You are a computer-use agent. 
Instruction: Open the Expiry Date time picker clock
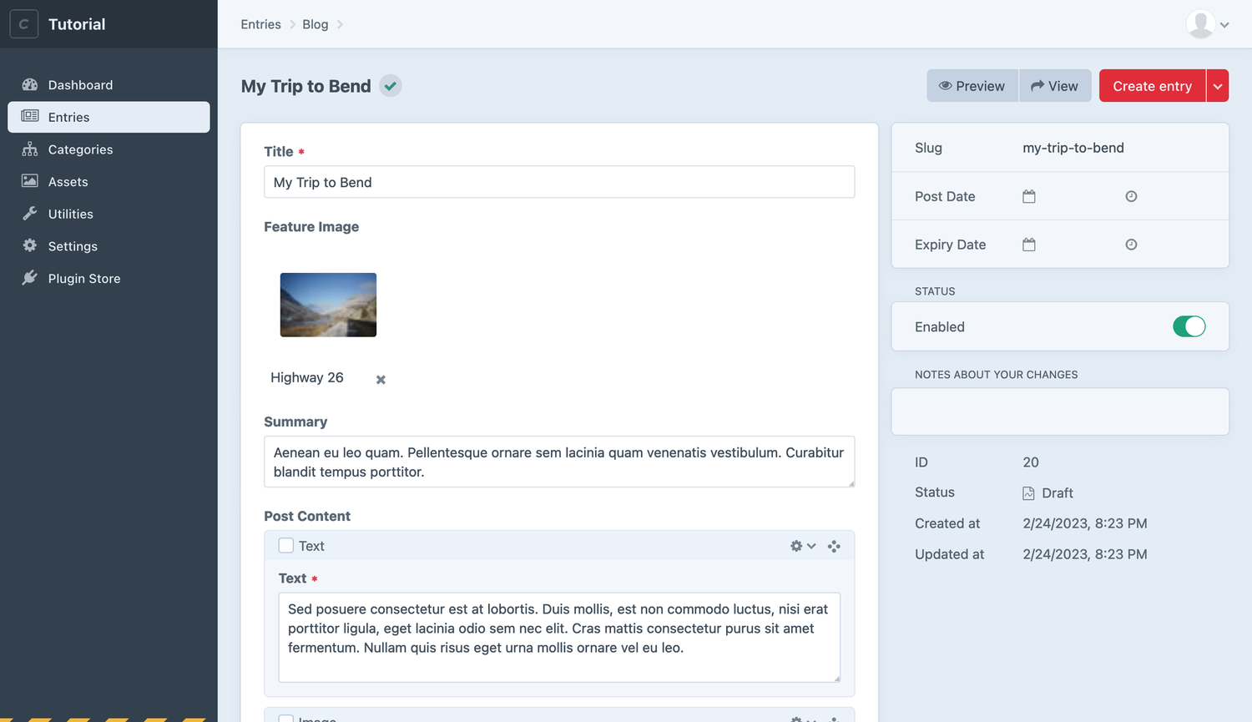click(x=1131, y=244)
